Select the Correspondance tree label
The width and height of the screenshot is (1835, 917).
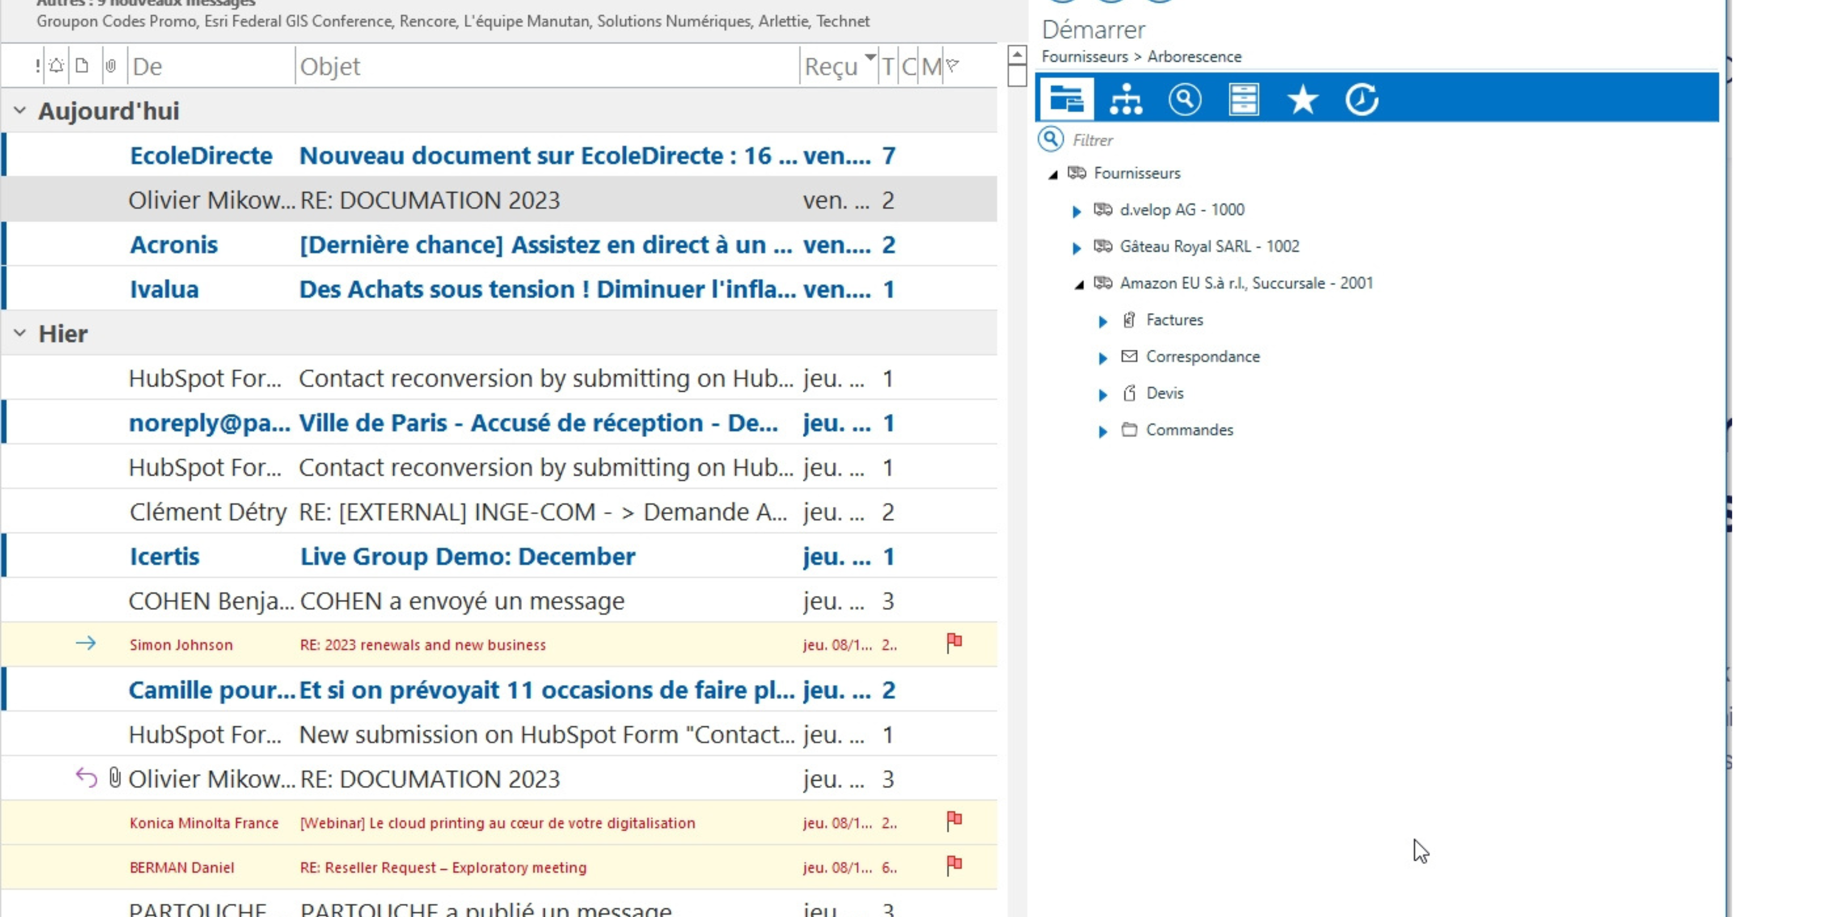(x=1203, y=356)
